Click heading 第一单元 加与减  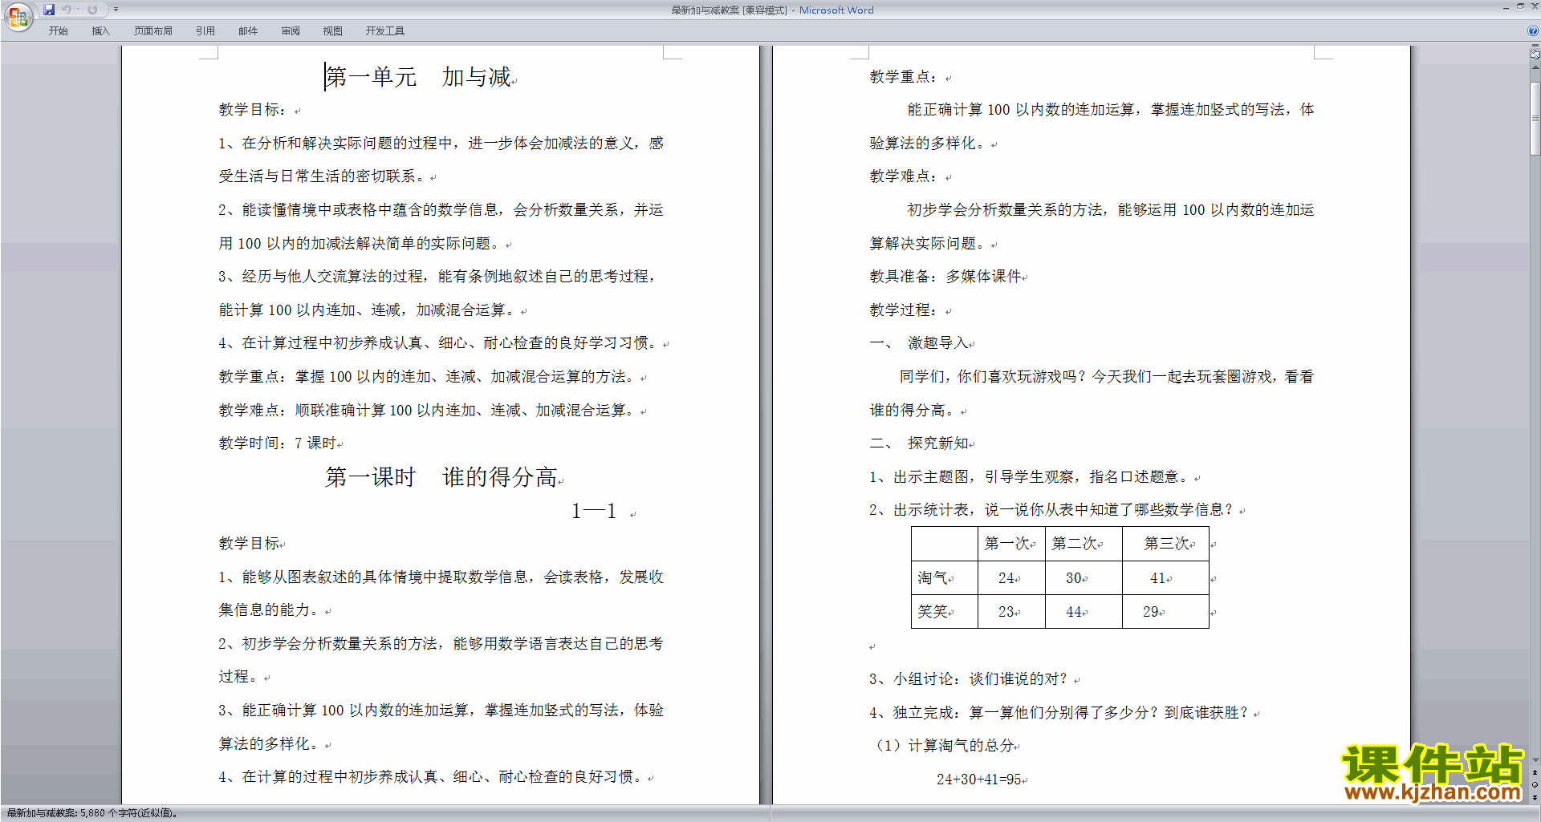click(418, 77)
